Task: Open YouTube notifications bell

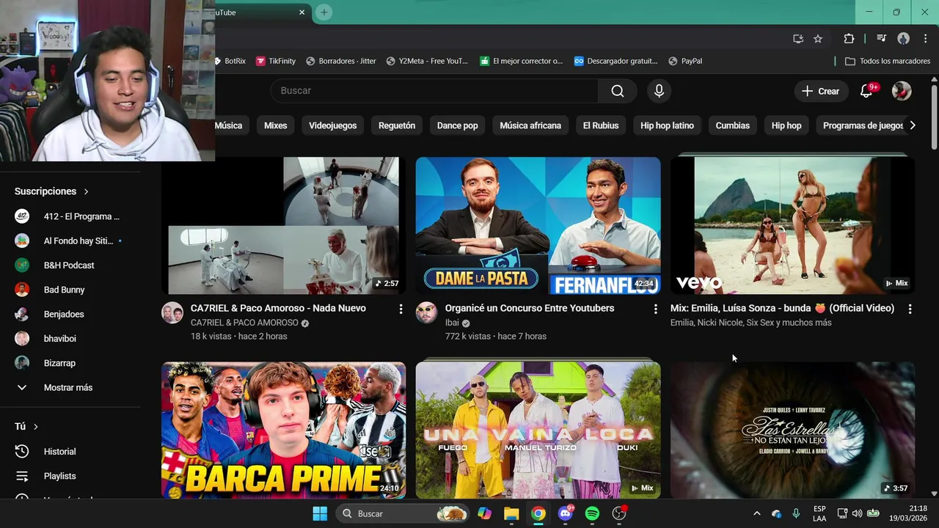Action: 866,91
